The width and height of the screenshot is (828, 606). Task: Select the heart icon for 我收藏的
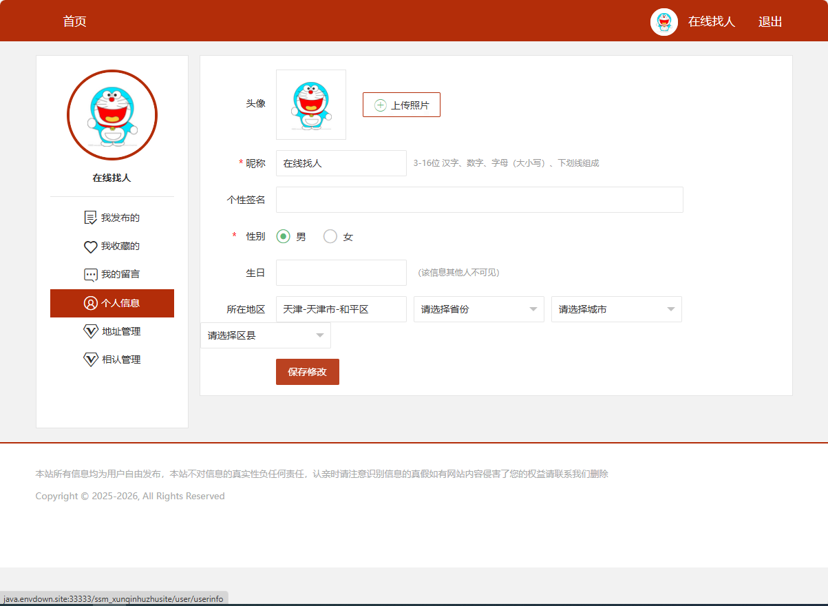tap(90, 246)
